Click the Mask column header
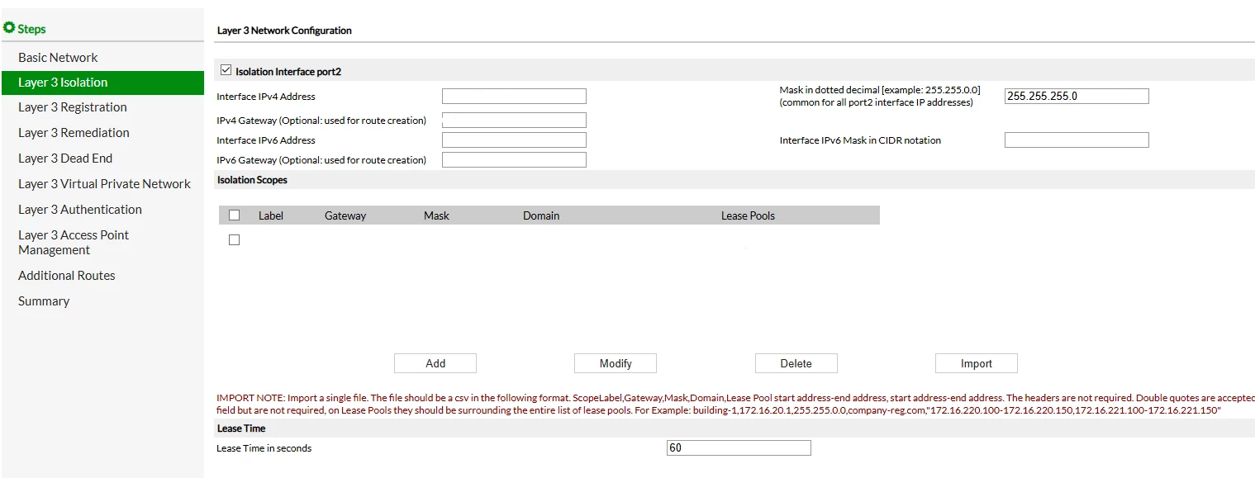Viewport: 1255px width, 478px height. (436, 215)
